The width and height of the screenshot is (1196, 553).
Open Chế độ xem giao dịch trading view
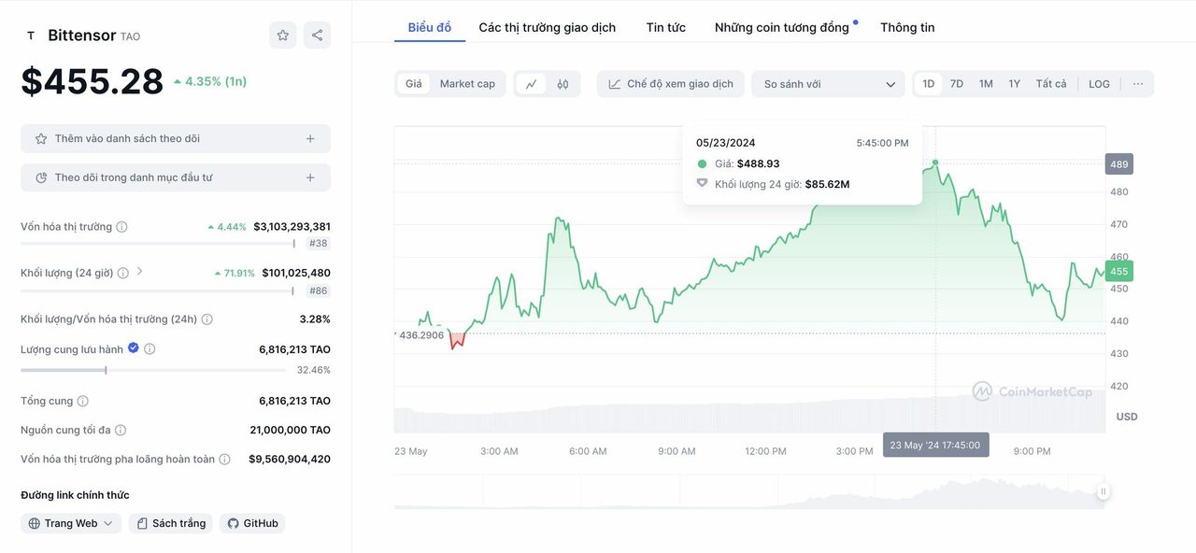[671, 84]
